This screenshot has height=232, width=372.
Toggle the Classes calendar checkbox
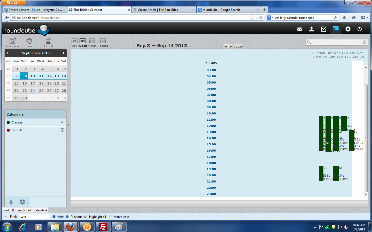coord(62,122)
